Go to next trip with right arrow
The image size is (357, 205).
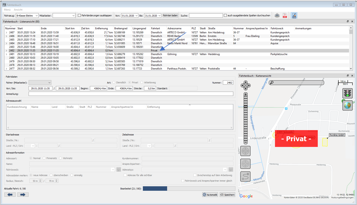coord(23,195)
